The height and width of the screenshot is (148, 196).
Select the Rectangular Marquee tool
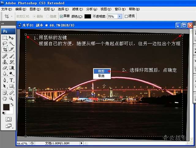(x=5, y=38)
